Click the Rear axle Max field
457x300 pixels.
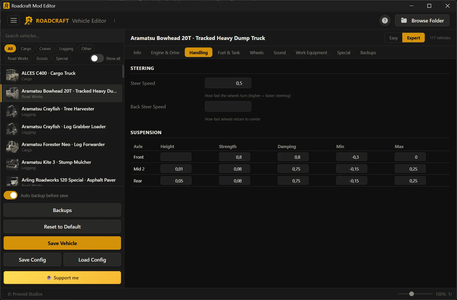pyautogui.click(x=410, y=181)
